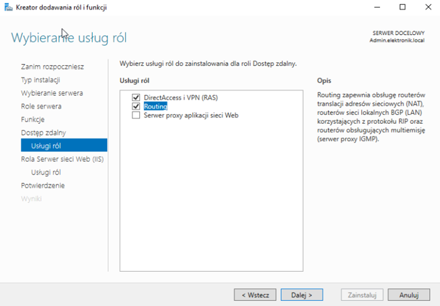Viewport: 440px width, 306px height.
Task: Select Dostęp zdalny in sidebar
Action: click(x=44, y=133)
